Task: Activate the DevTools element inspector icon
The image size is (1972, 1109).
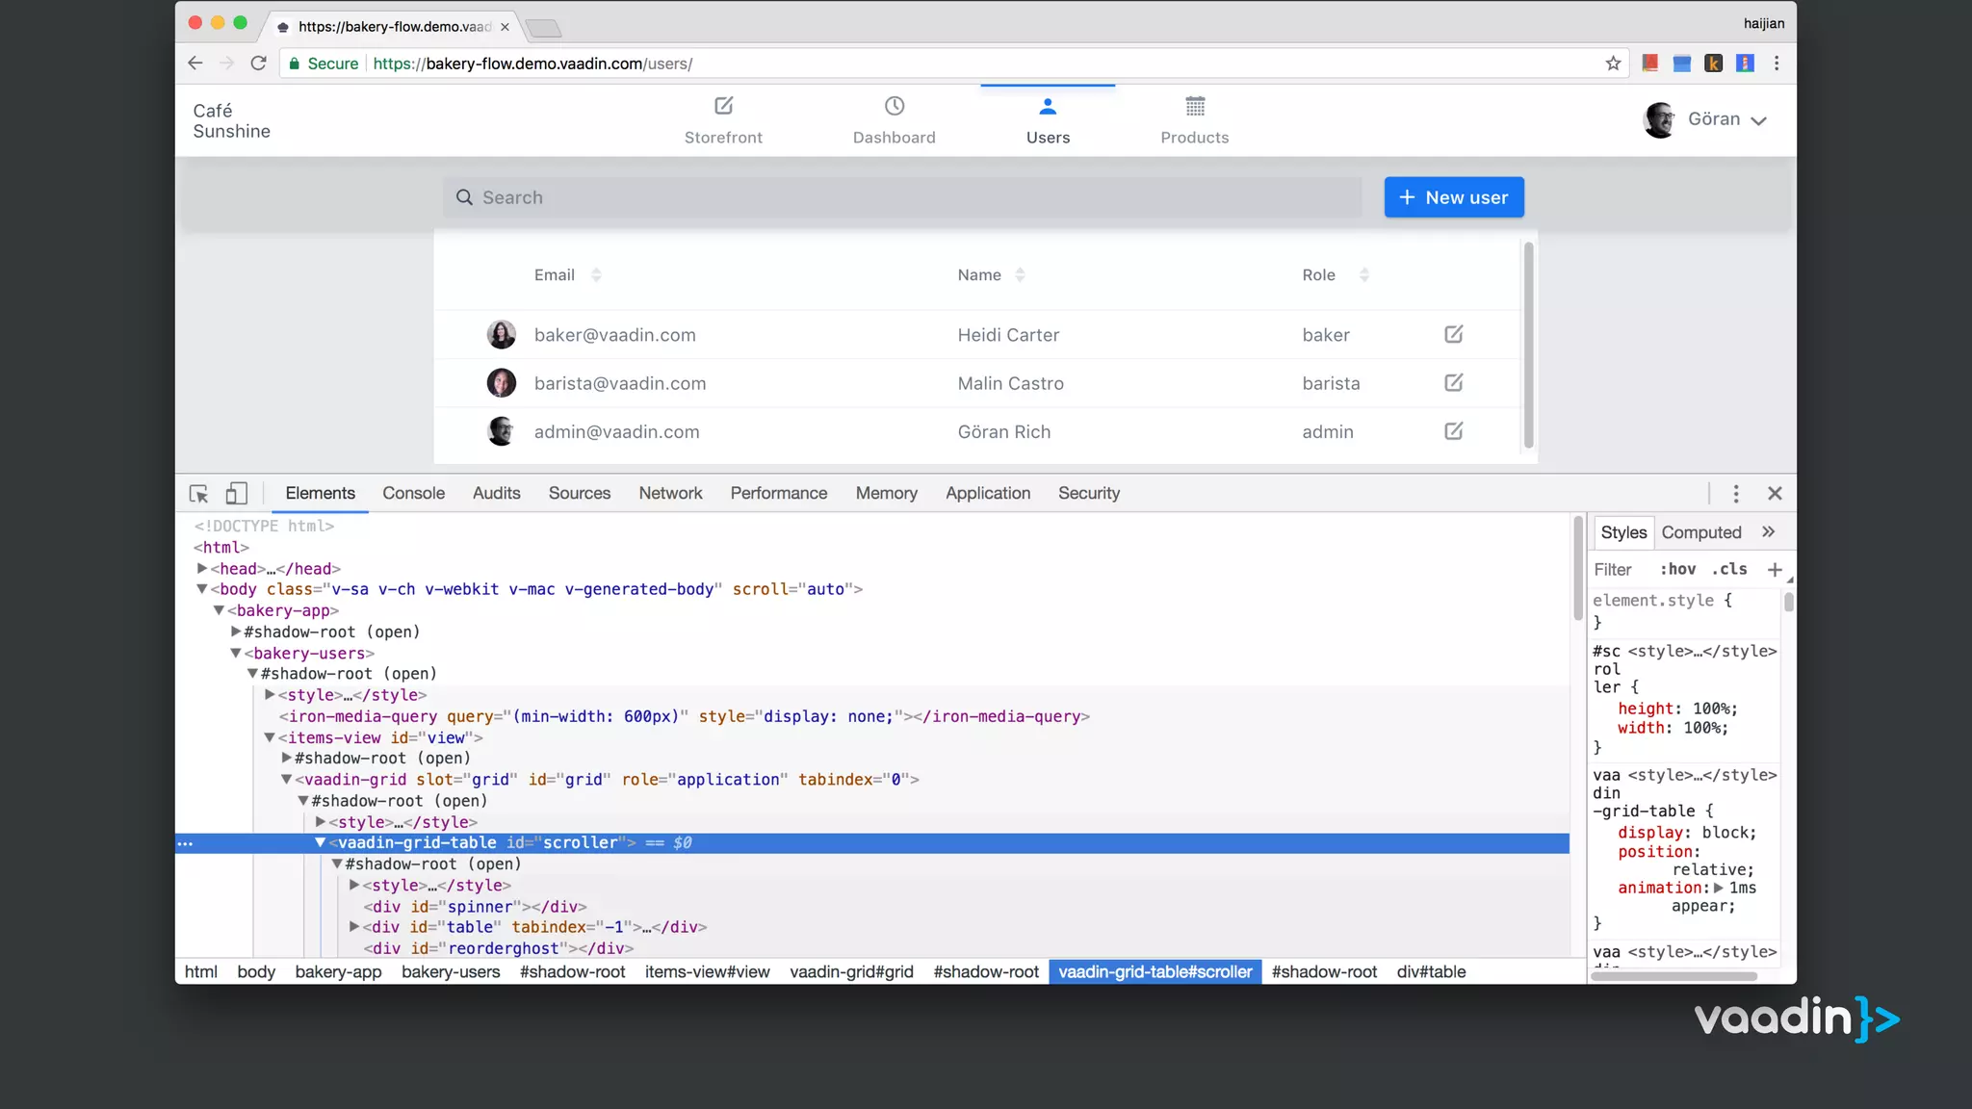Action: 199,494
